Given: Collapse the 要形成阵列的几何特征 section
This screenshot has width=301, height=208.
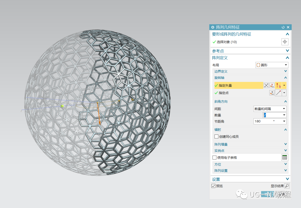Looking at the screenshot, I should click(287, 34).
